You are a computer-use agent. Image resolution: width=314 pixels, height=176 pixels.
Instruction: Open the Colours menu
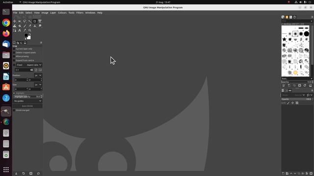(62, 13)
